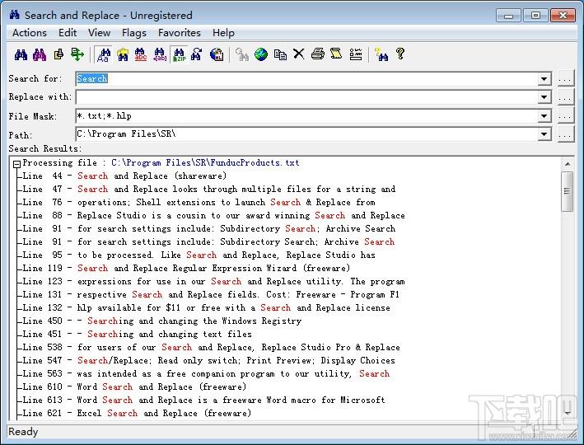Open the Edit menu
Image resolution: width=584 pixels, height=445 pixels.
pos(68,33)
